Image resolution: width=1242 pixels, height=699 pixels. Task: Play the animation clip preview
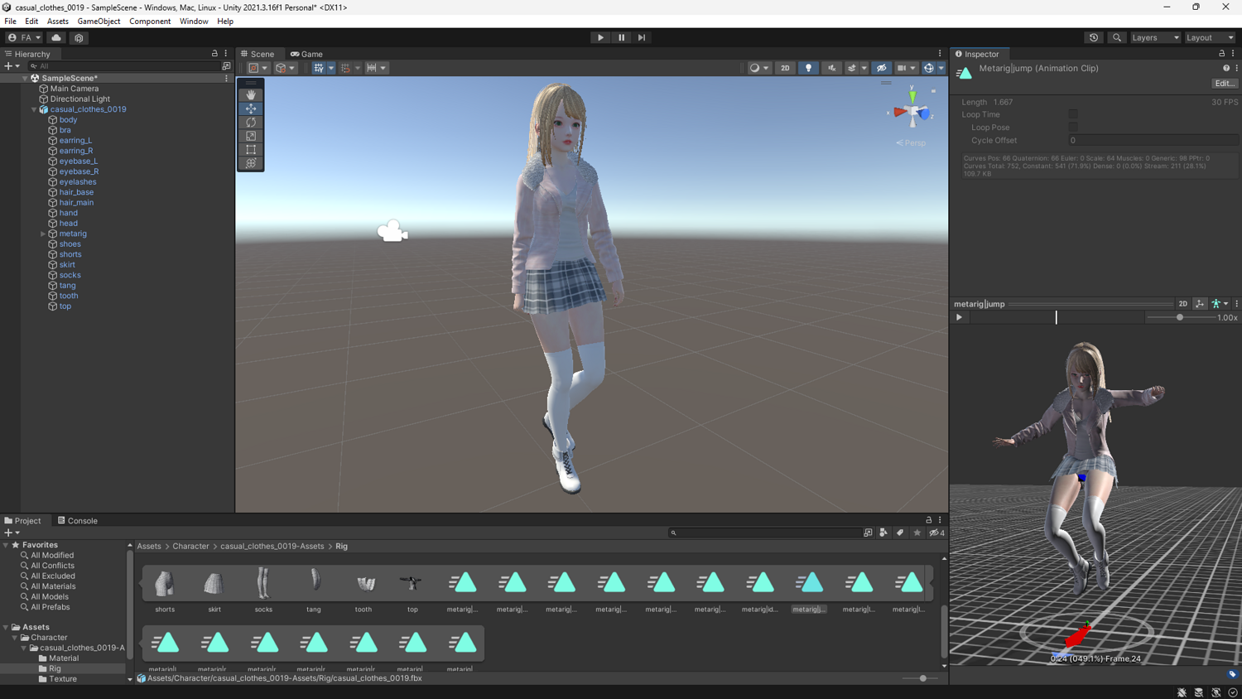[x=960, y=317]
